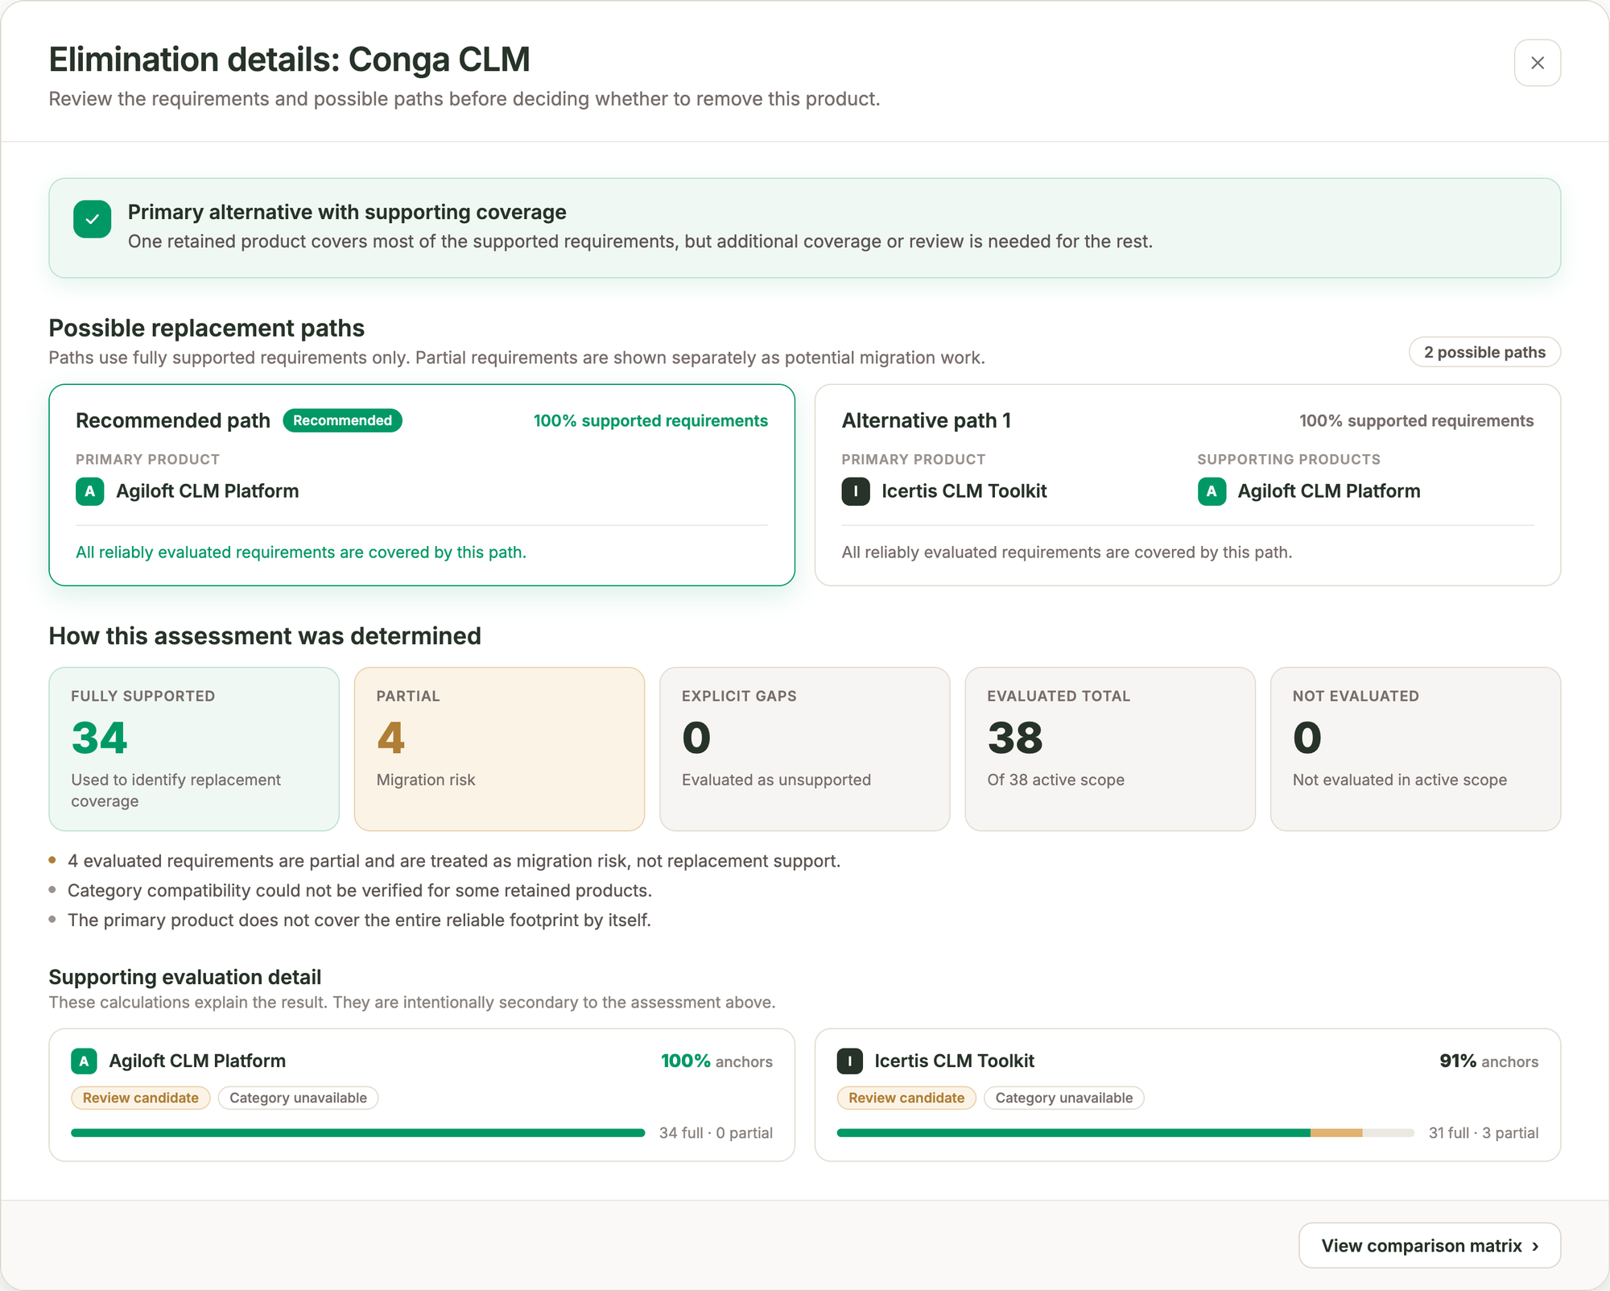1610x1291 pixels.
Task: Click the chevron on View comparison matrix
Action: pos(1535,1246)
